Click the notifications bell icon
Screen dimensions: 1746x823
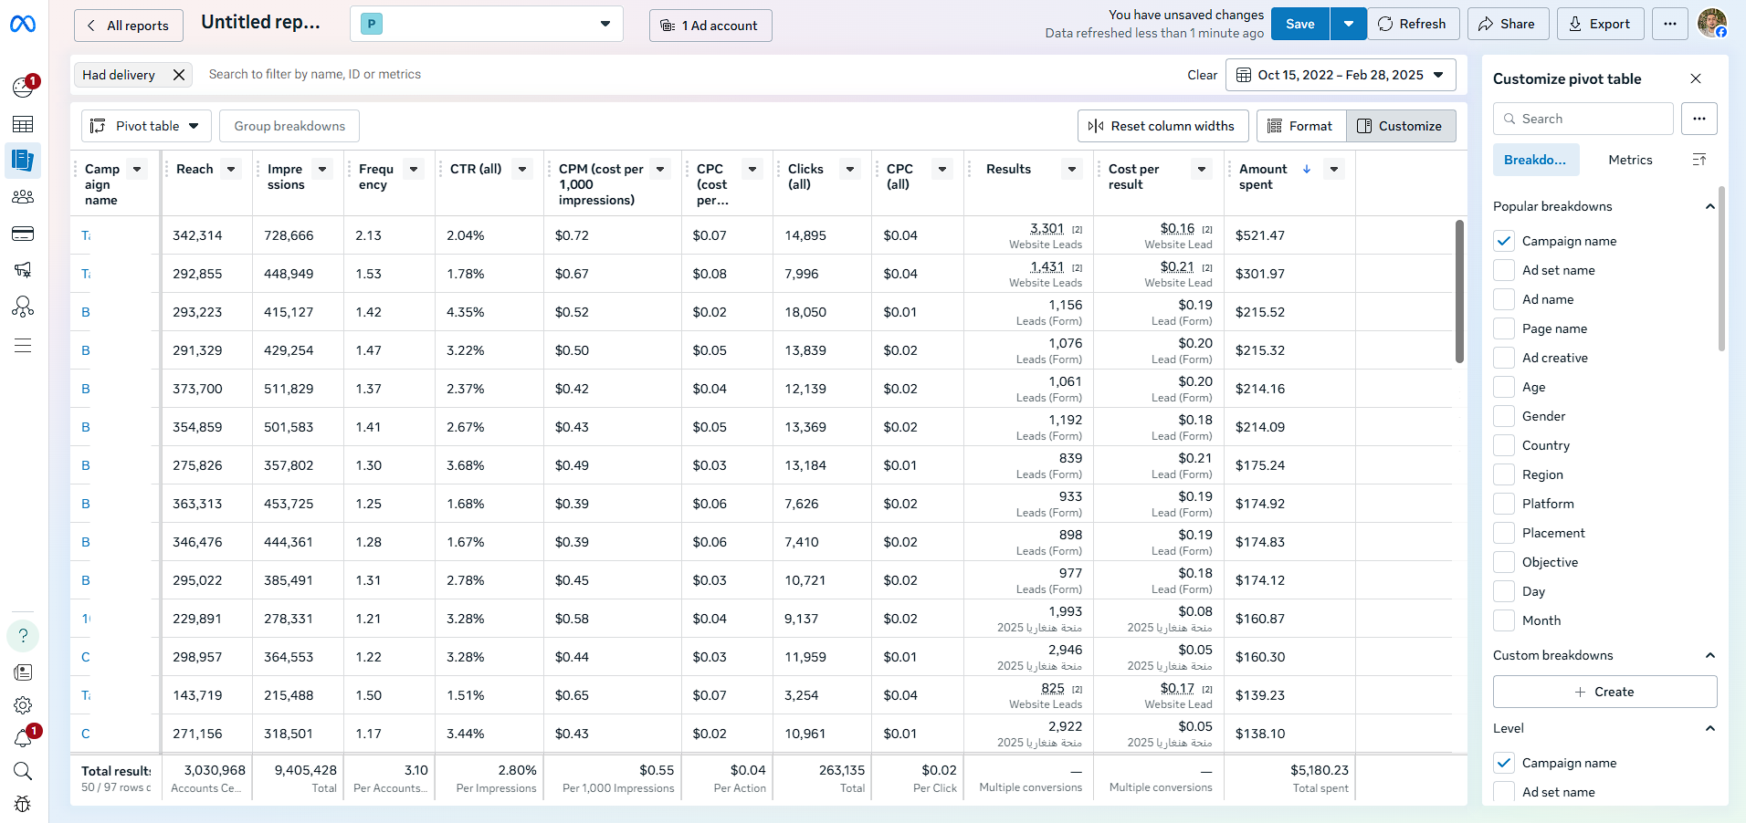(x=23, y=738)
